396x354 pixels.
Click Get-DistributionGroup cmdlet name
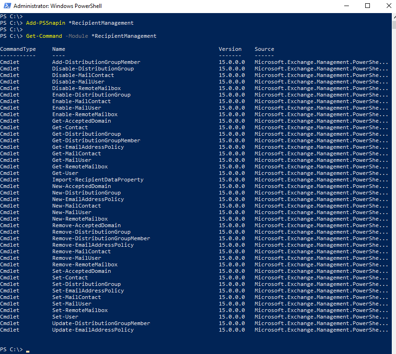point(86,134)
